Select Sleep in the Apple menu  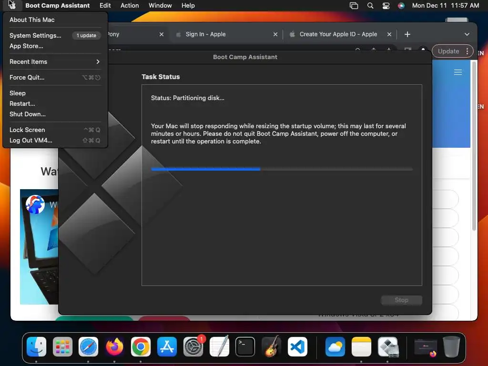tap(55, 93)
